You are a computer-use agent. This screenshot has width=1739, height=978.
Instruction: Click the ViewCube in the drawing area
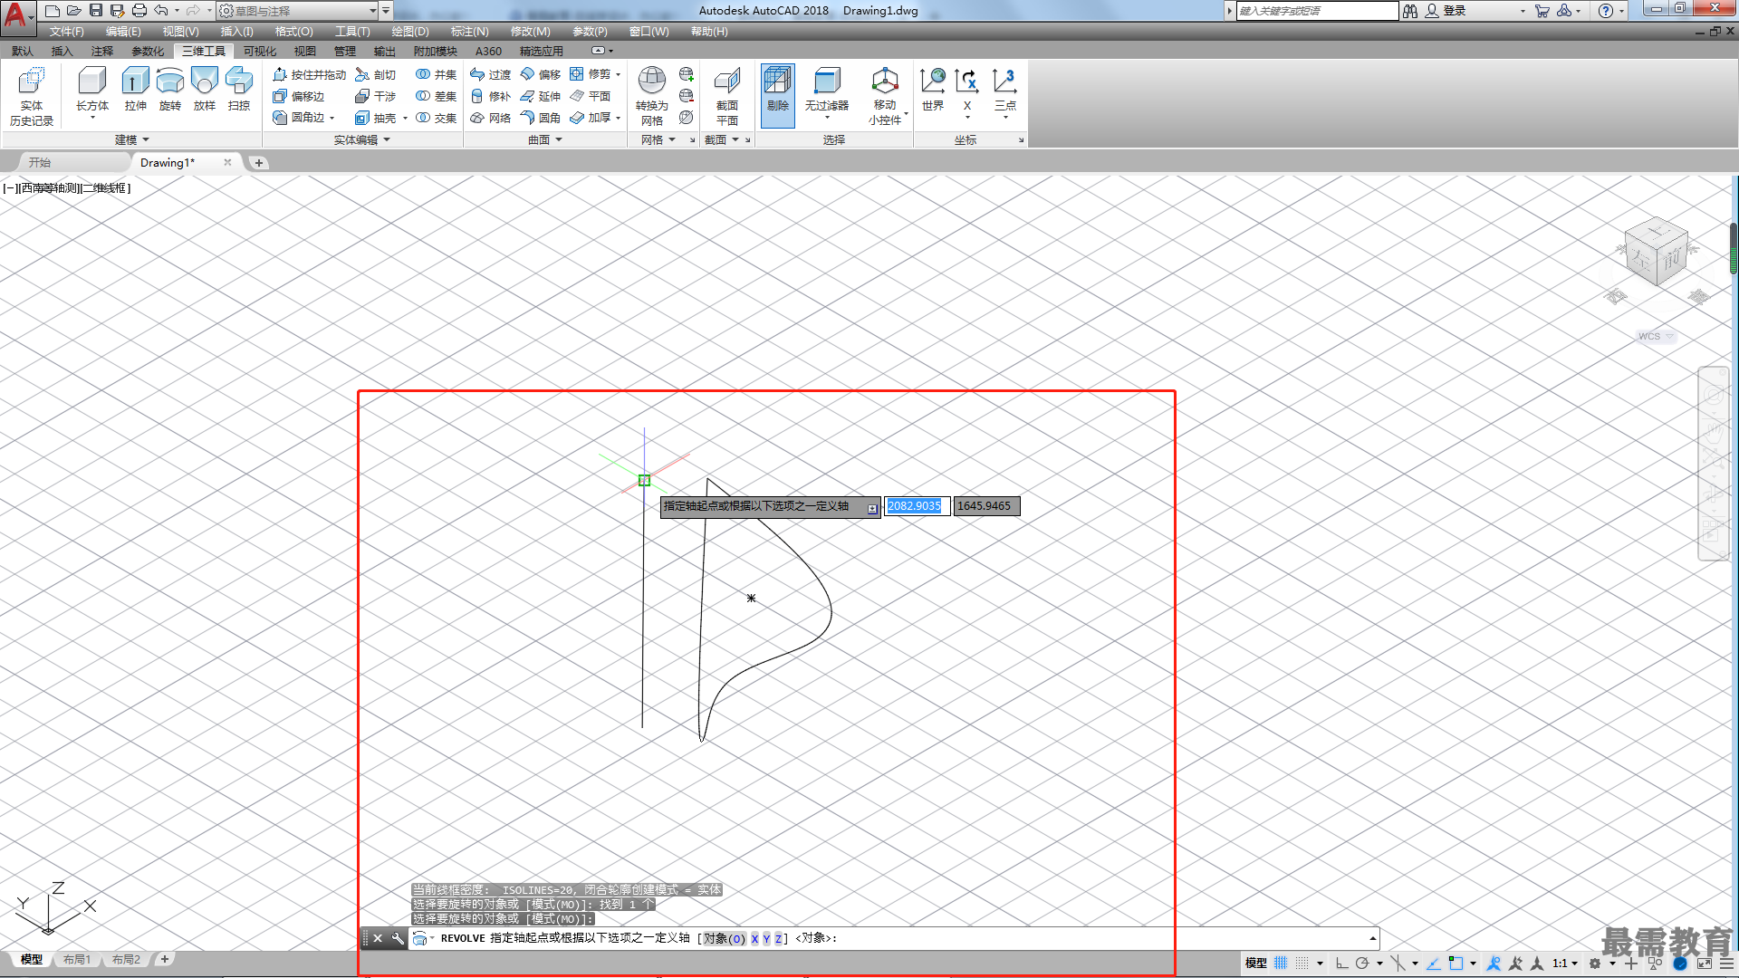(x=1657, y=254)
